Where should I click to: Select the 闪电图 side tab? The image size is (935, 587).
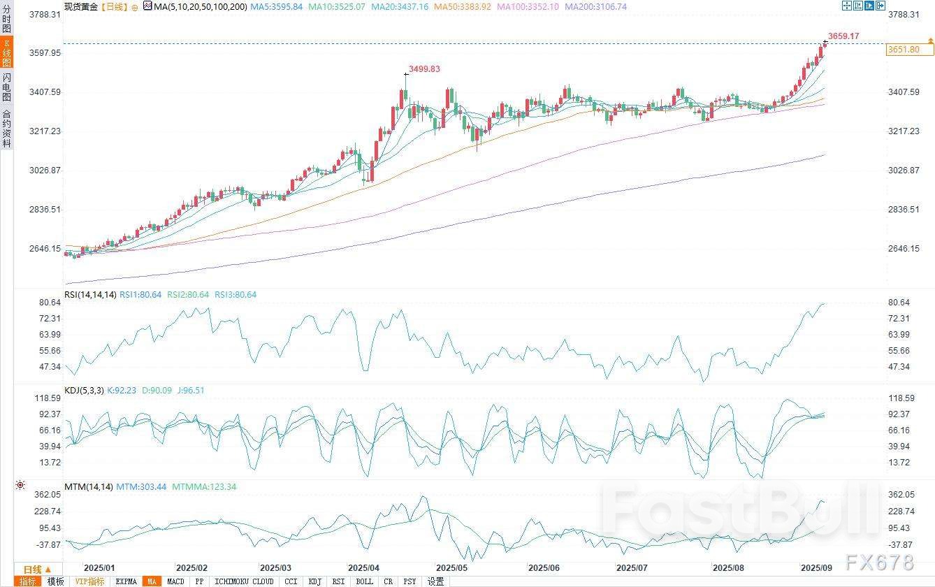point(6,87)
